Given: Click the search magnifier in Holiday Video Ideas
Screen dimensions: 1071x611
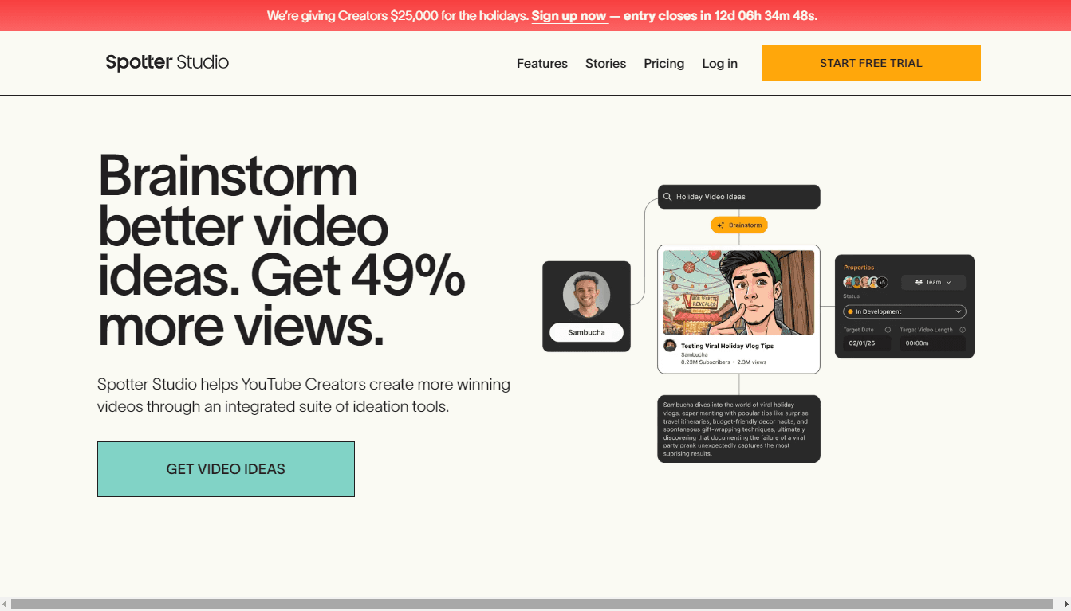Looking at the screenshot, I should [x=667, y=196].
